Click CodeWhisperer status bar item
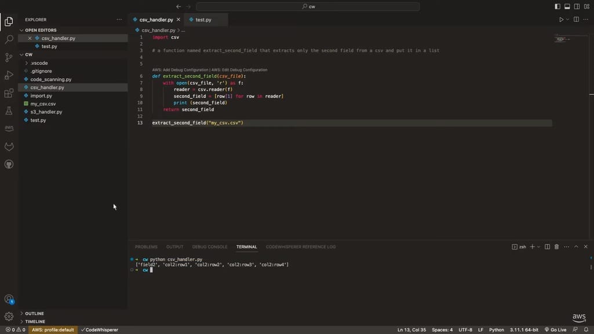This screenshot has height=334, width=594. [x=100, y=330]
